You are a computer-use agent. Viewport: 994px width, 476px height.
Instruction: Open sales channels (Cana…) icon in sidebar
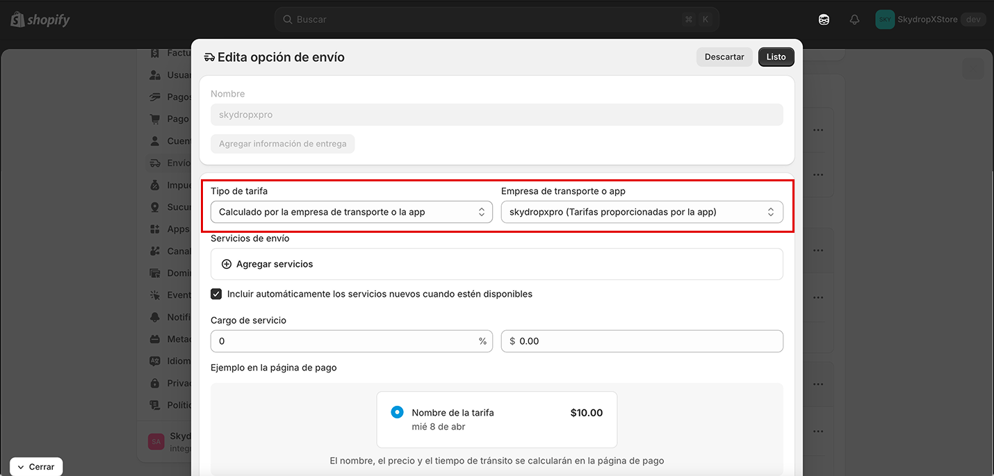click(154, 251)
